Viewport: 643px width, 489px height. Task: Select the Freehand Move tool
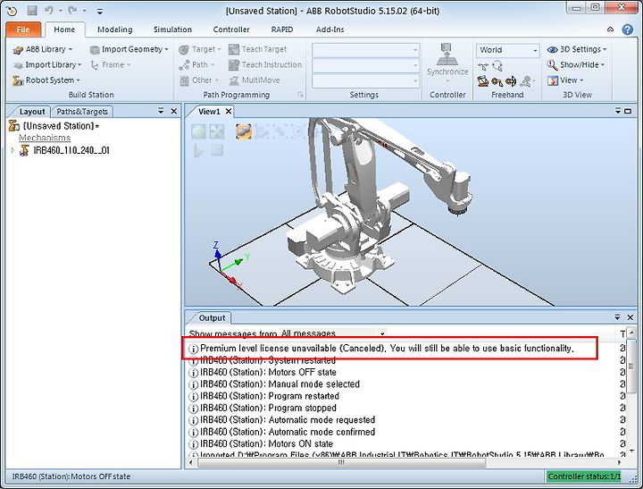tap(483, 66)
